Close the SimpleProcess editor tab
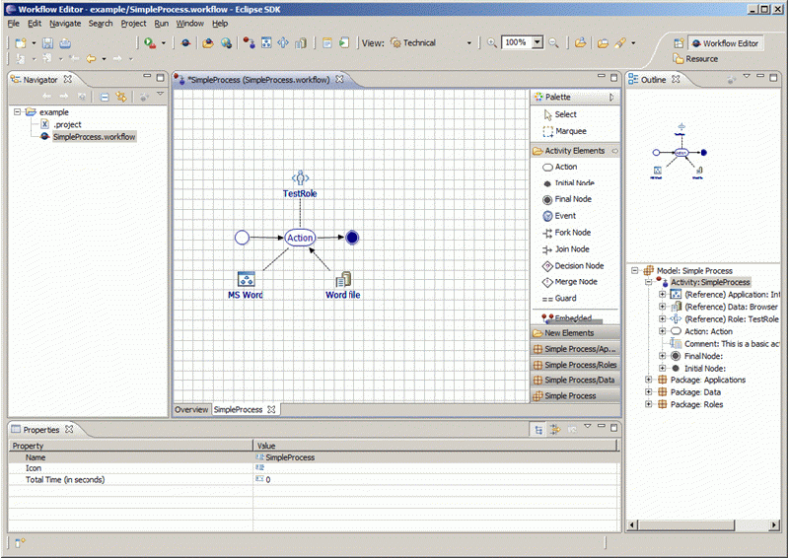The width and height of the screenshot is (789, 558). (x=339, y=80)
